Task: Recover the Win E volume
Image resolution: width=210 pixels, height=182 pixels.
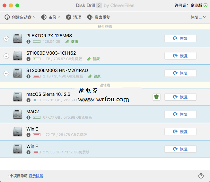Action: click(180, 132)
